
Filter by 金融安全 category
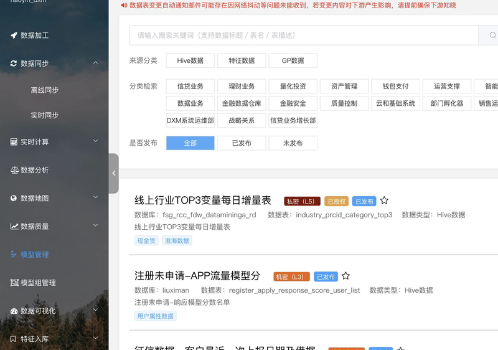click(x=293, y=103)
